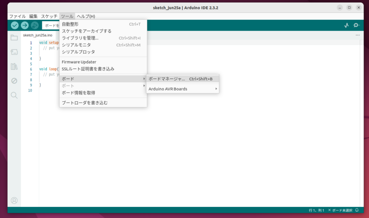Click the Upload arrow icon
The height and width of the screenshot is (218, 369).
[x=25, y=25]
